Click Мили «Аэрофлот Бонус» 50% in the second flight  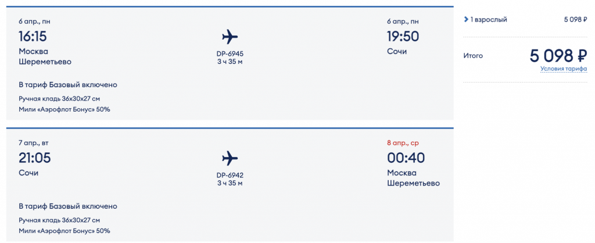point(64,231)
